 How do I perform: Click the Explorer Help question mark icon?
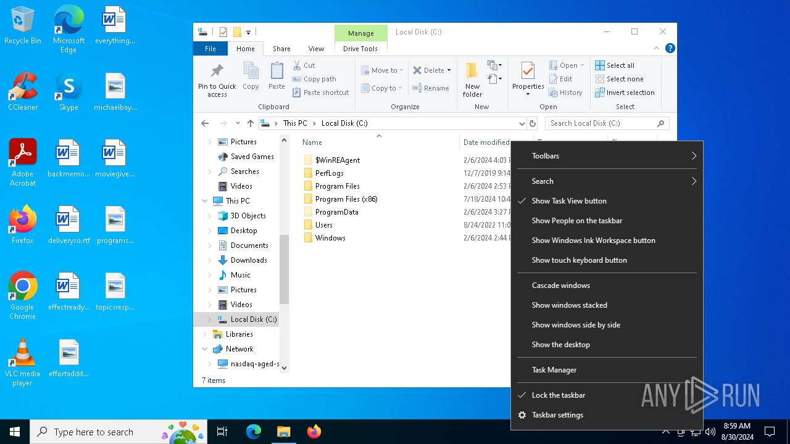(670, 48)
